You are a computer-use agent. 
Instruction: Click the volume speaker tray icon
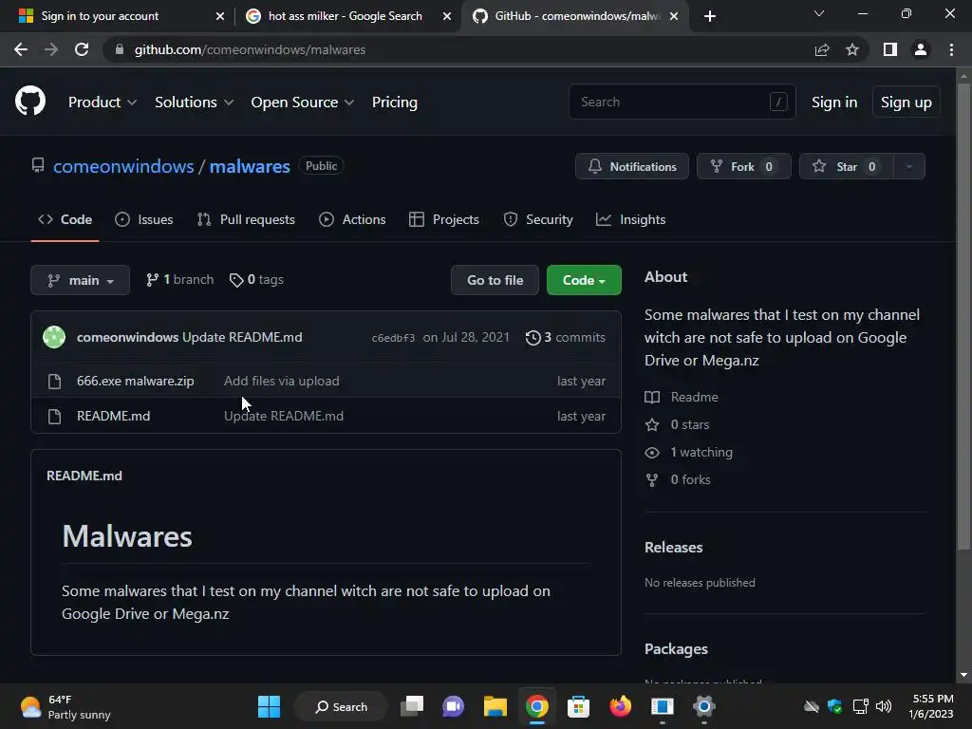(x=884, y=706)
